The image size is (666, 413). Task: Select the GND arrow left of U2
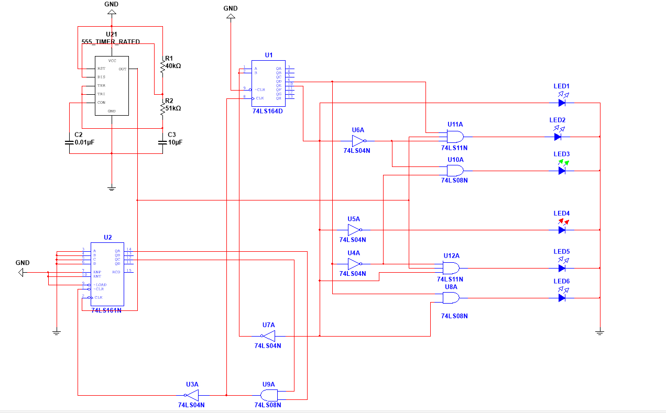point(21,273)
